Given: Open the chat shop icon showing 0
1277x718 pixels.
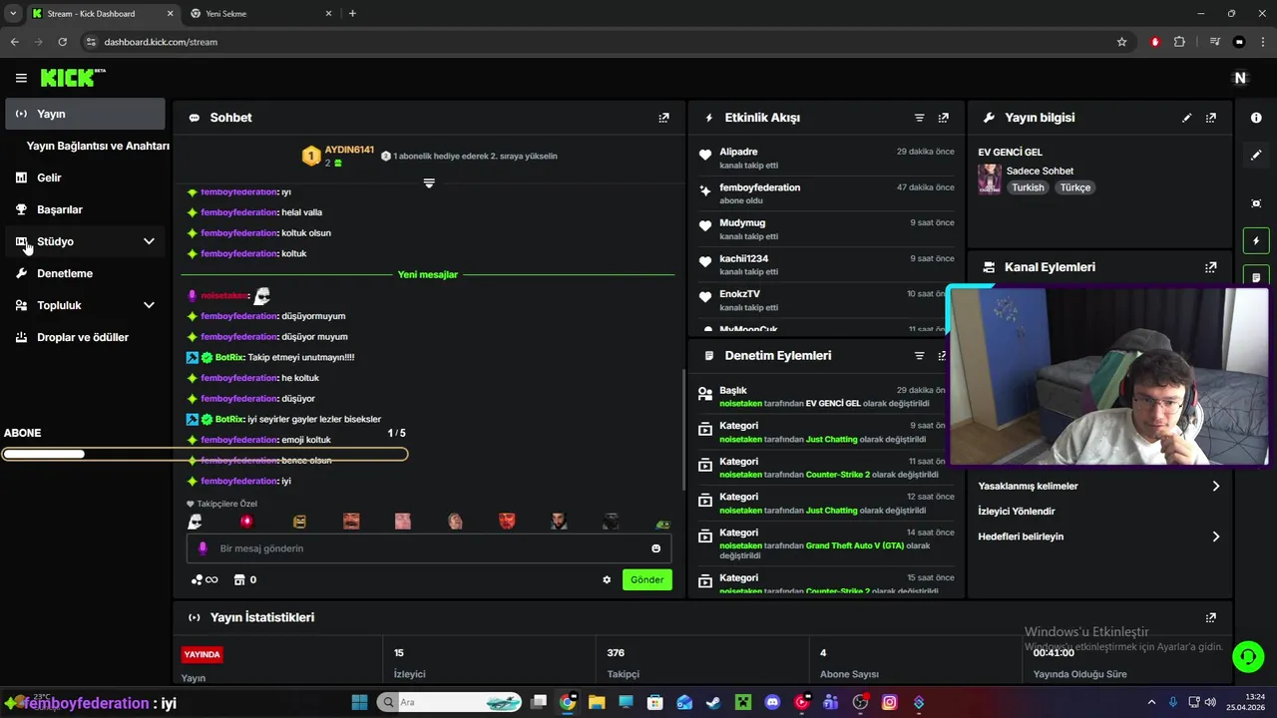Looking at the screenshot, I should pyautogui.click(x=245, y=579).
